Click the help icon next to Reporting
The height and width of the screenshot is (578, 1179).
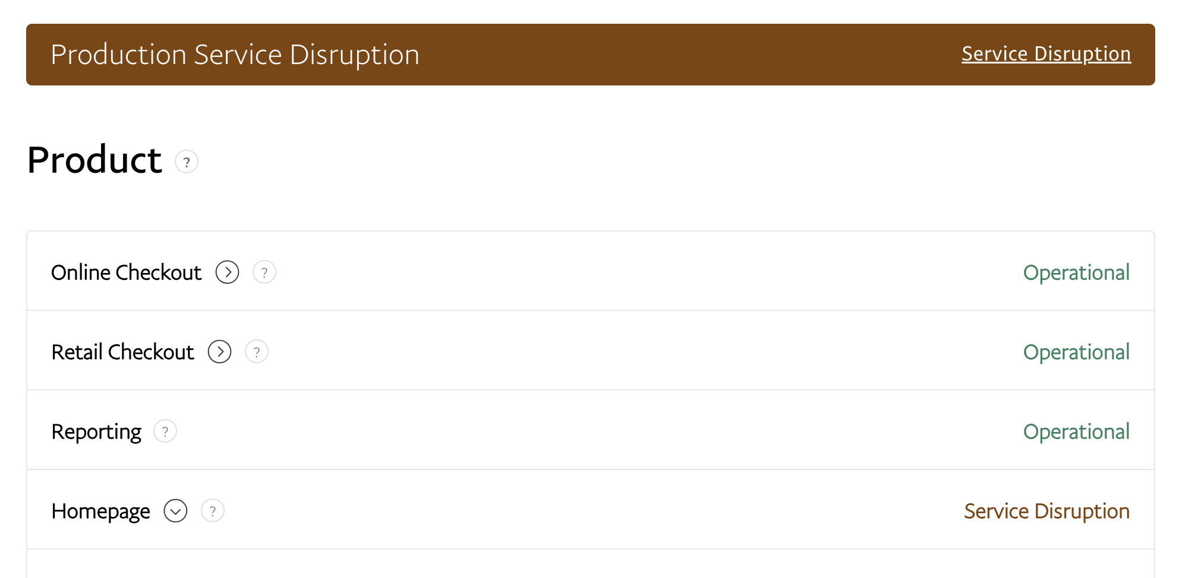tap(165, 431)
